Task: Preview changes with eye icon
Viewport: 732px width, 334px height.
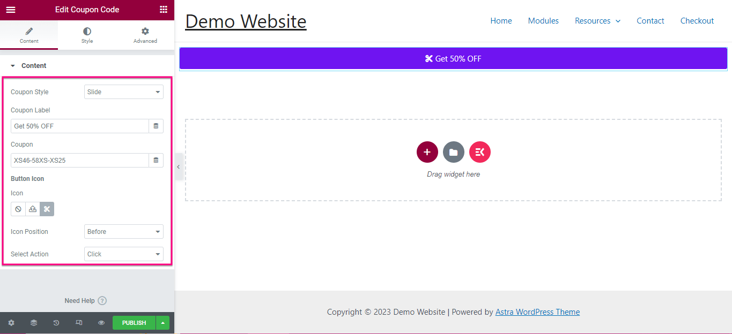Action: 101,323
